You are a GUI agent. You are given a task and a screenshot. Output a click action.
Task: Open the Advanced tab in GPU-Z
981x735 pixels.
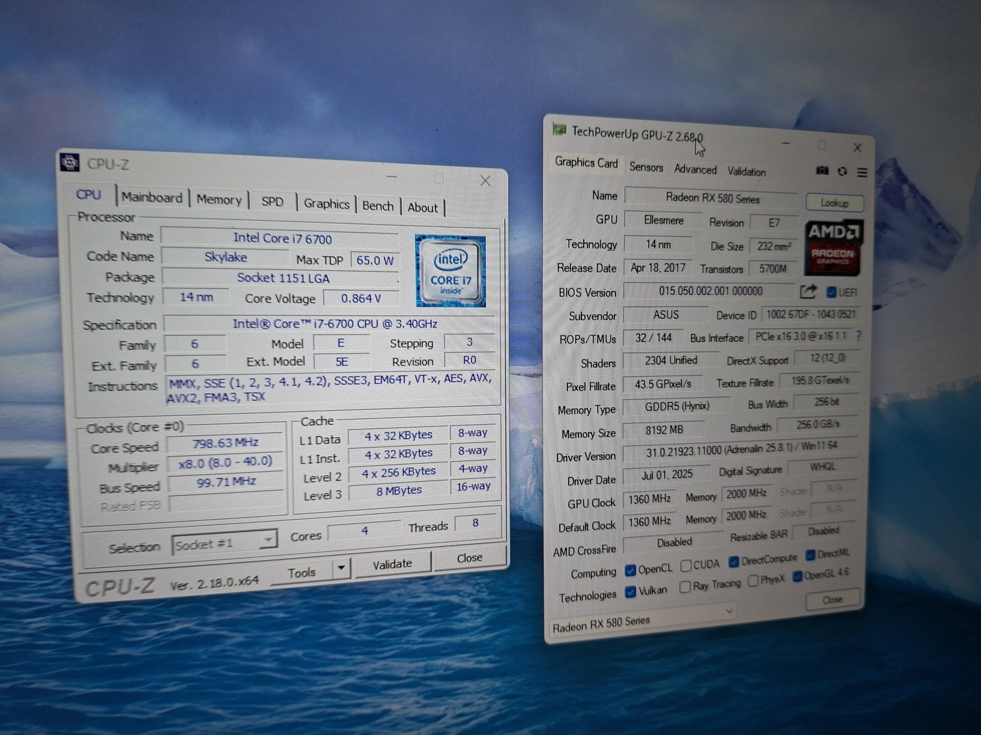695,169
